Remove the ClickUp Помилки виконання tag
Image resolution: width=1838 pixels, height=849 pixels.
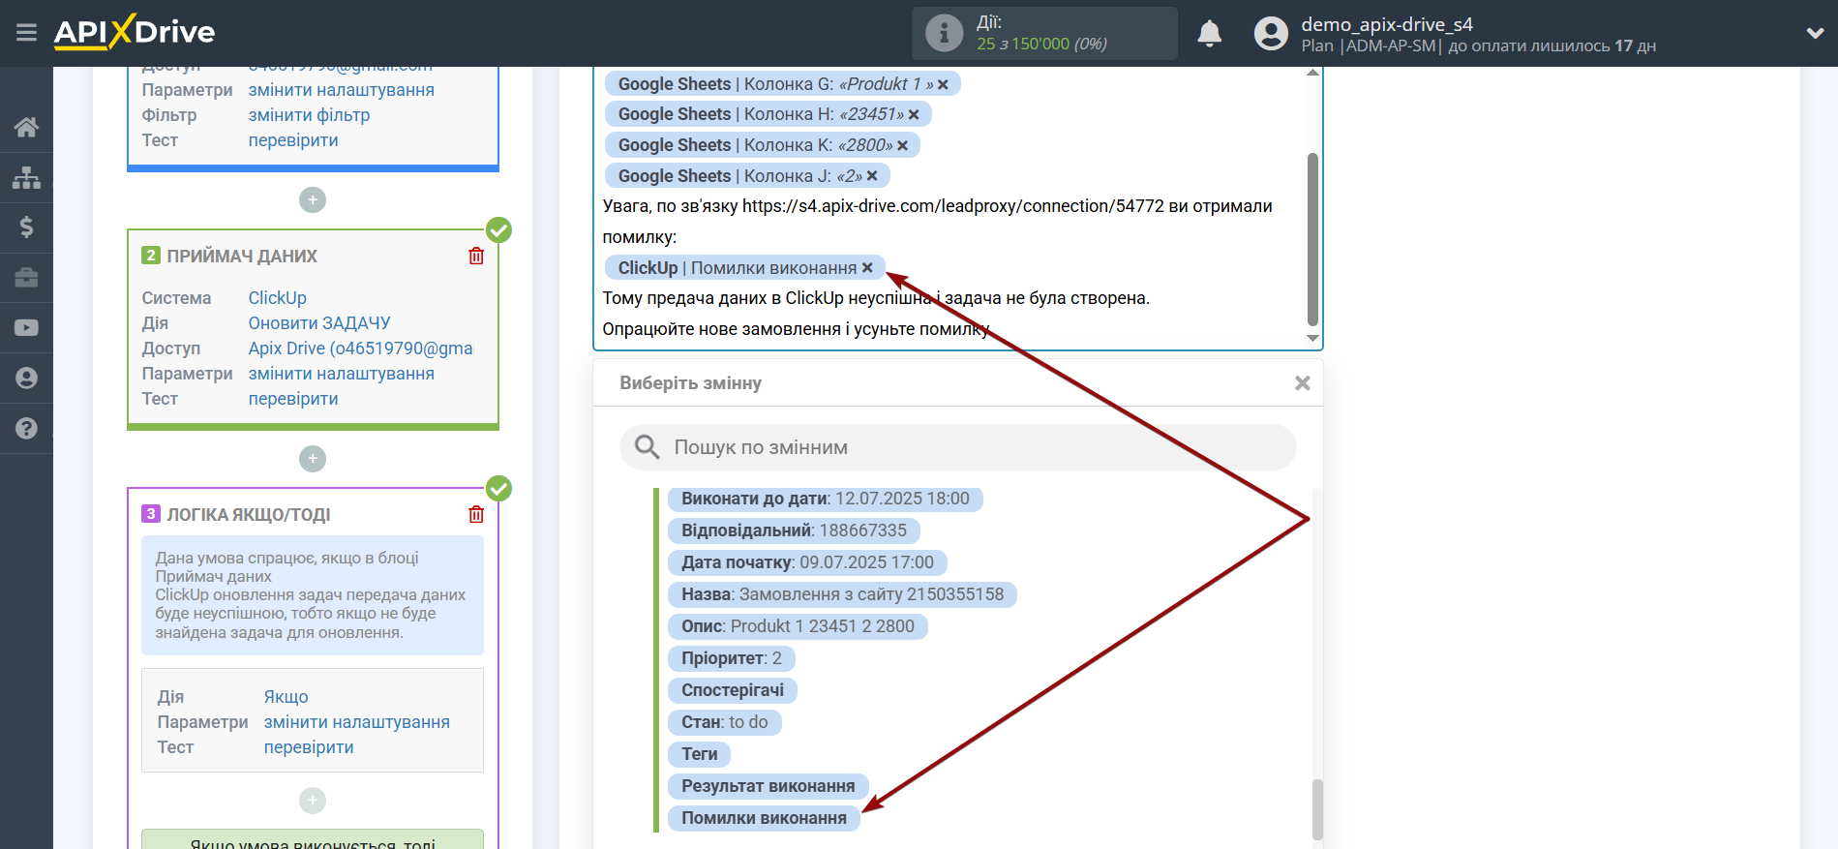click(x=867, y=268)
